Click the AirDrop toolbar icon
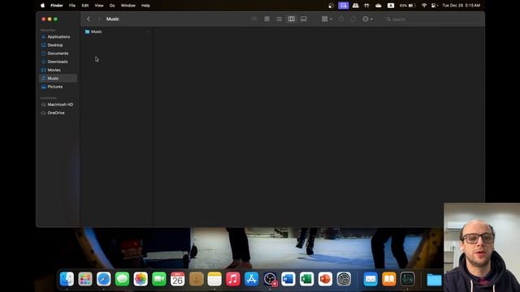This screenshot has width=520, height=292. (254, 19)
